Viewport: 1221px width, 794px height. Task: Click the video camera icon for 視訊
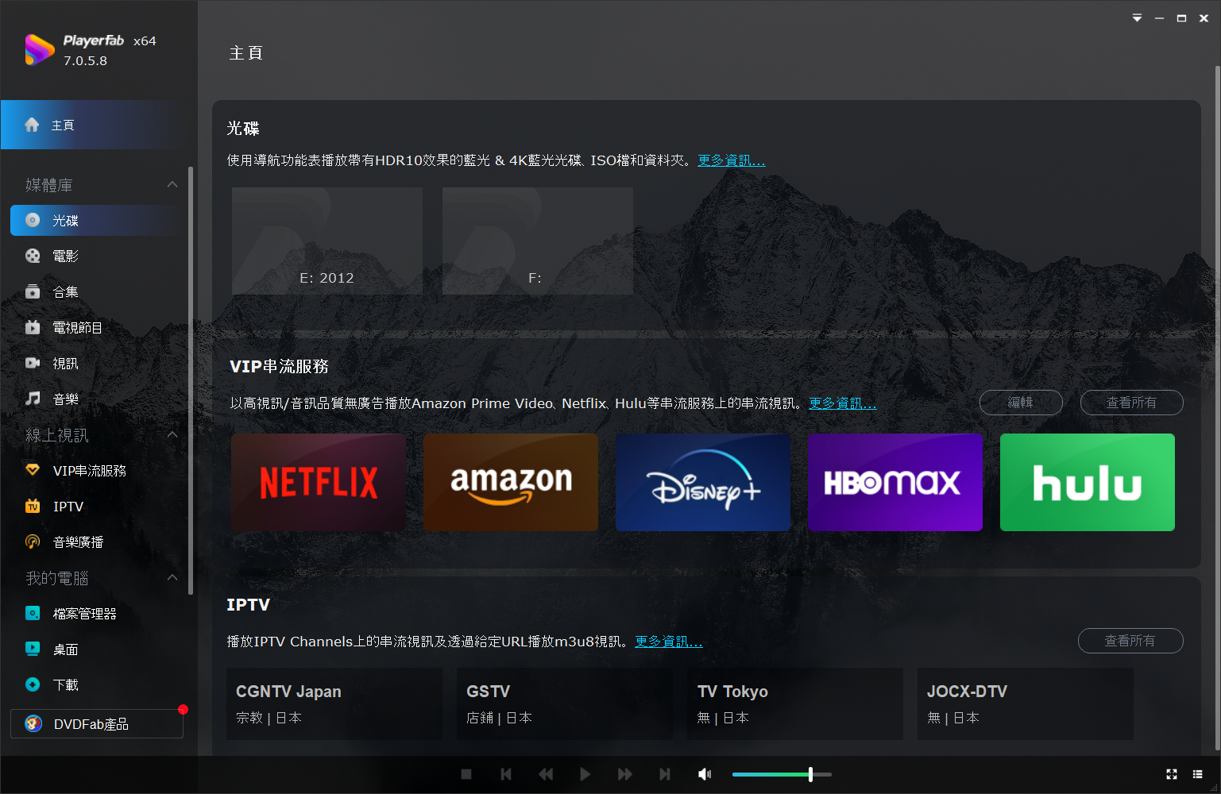[33, 363]
